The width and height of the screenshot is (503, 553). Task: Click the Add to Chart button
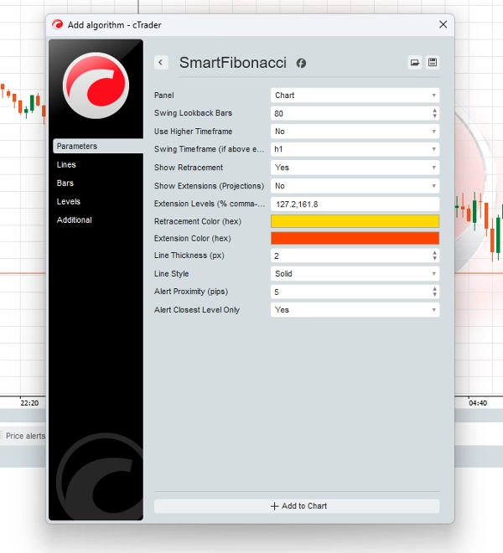pyautogui.click(x=297, y=506)
